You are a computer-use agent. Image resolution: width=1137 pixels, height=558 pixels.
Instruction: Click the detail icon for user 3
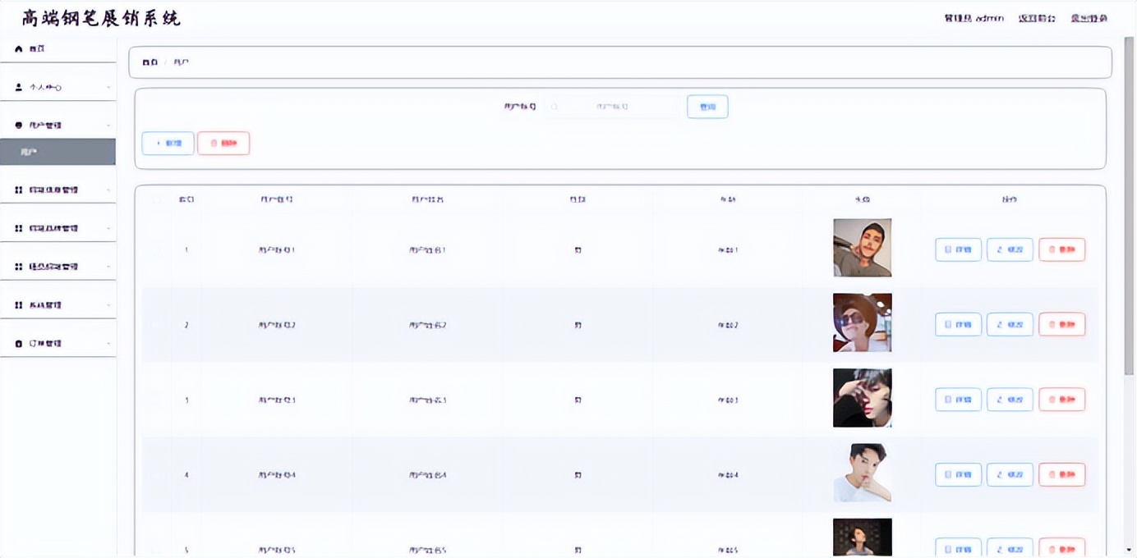(x=948, y=400)
